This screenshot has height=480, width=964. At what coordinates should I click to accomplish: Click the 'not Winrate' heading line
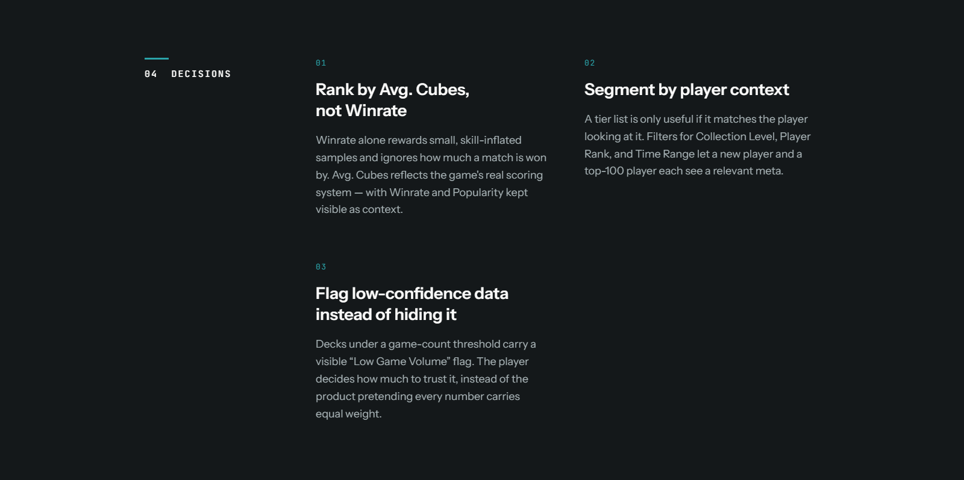click(361, 111)
